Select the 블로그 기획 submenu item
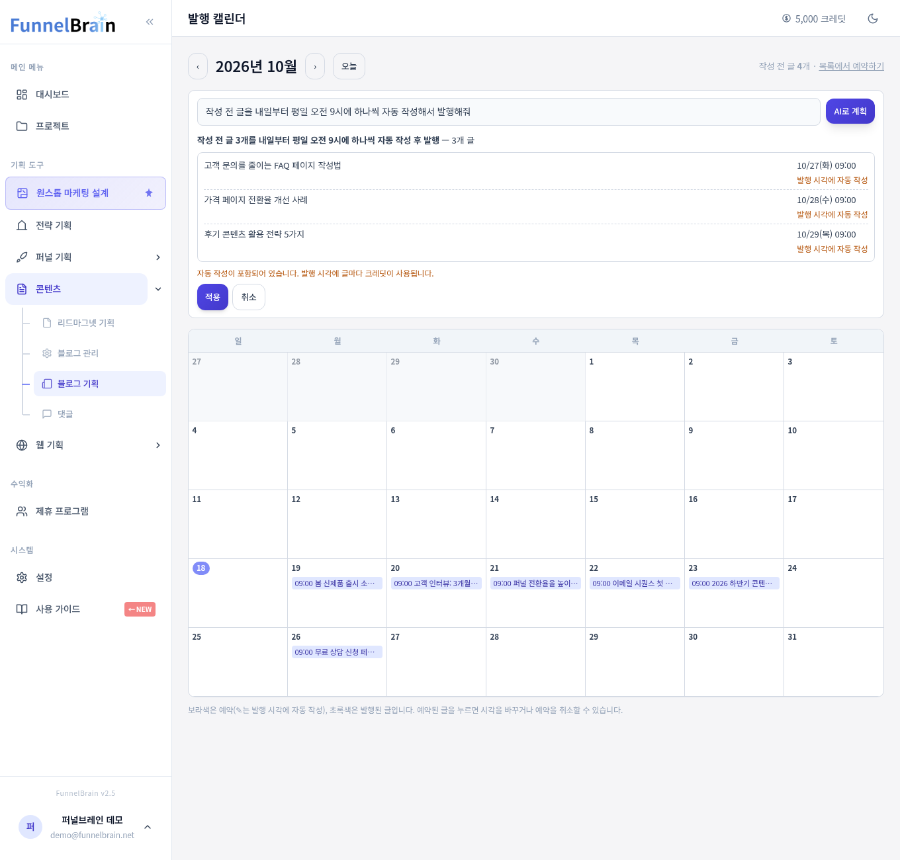900x860 pixels. [100, 384]
